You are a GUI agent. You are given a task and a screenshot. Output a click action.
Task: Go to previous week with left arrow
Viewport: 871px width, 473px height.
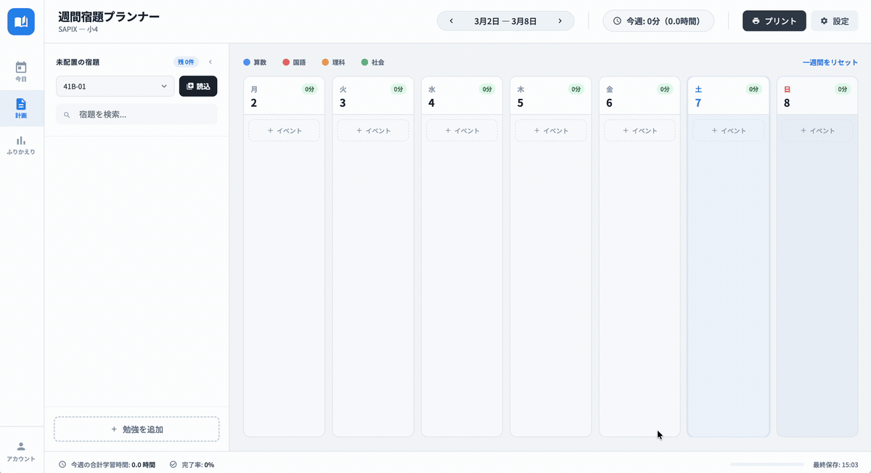click(x=451, y=21)
